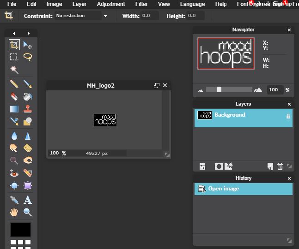Add a new layer using page icon
This screenshot has width=299, height=249.
(270, 166)
